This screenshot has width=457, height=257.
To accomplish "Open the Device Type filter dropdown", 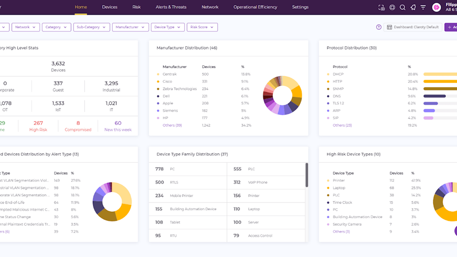I will click(x=168, y=27).
